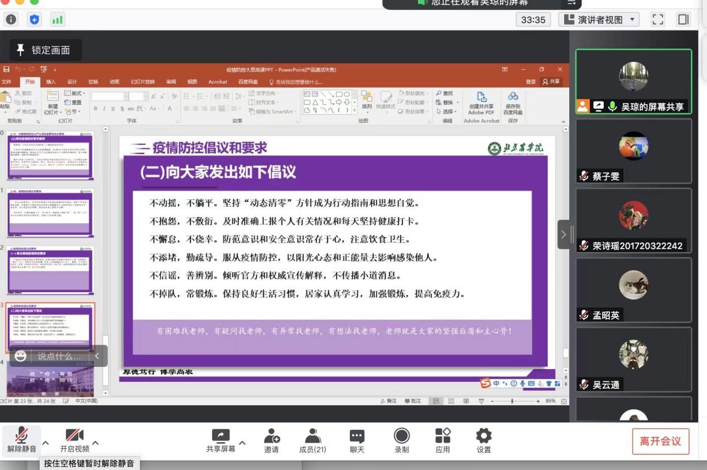
Task: Collapse the participant video sidebar chevron
Action: pos(564,234)
